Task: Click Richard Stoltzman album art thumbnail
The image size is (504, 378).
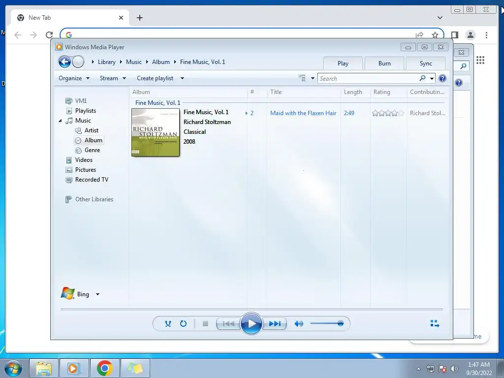Action: coord(156,132)
